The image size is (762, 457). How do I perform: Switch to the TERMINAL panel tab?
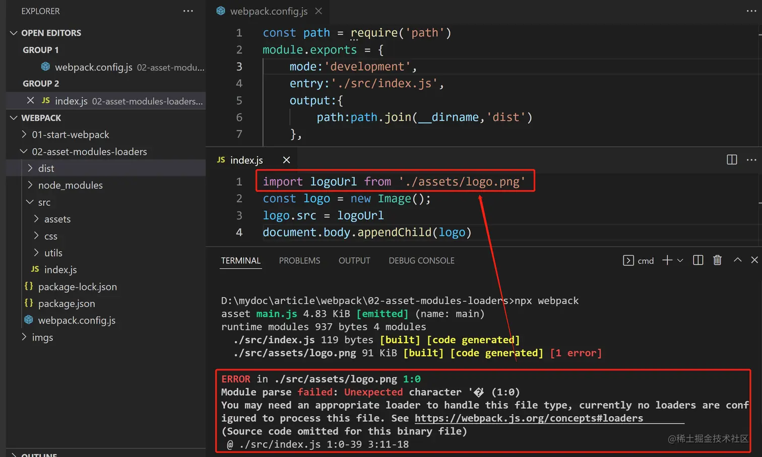(241, 260)
